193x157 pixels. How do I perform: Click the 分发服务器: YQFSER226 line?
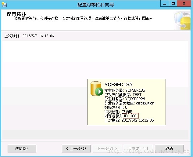point(125,99)
